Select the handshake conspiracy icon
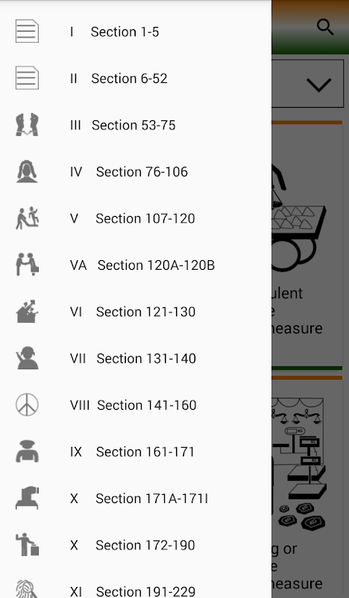The width and height of the screenshot is (349, 598). pos(27,265)
